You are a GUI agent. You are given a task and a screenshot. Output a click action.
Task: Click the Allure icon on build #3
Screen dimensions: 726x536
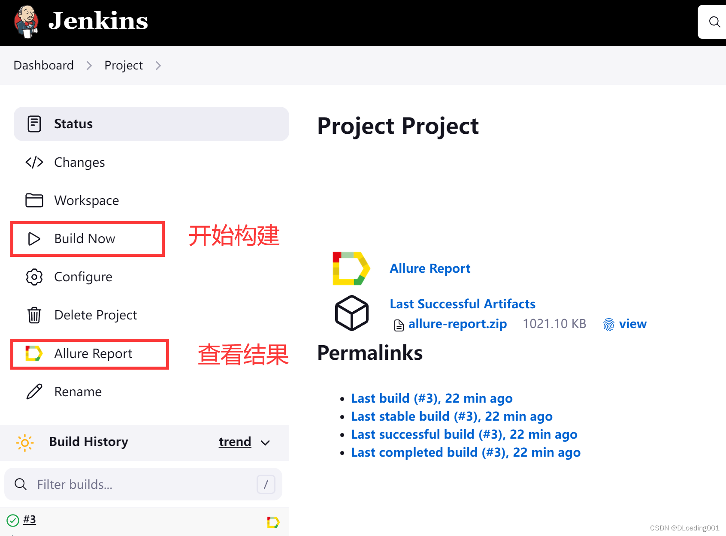(x=274, y=522)
